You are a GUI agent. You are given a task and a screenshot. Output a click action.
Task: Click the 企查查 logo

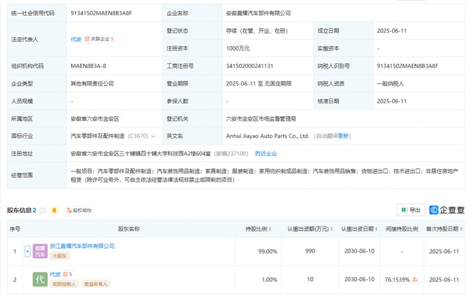(446, 210)
